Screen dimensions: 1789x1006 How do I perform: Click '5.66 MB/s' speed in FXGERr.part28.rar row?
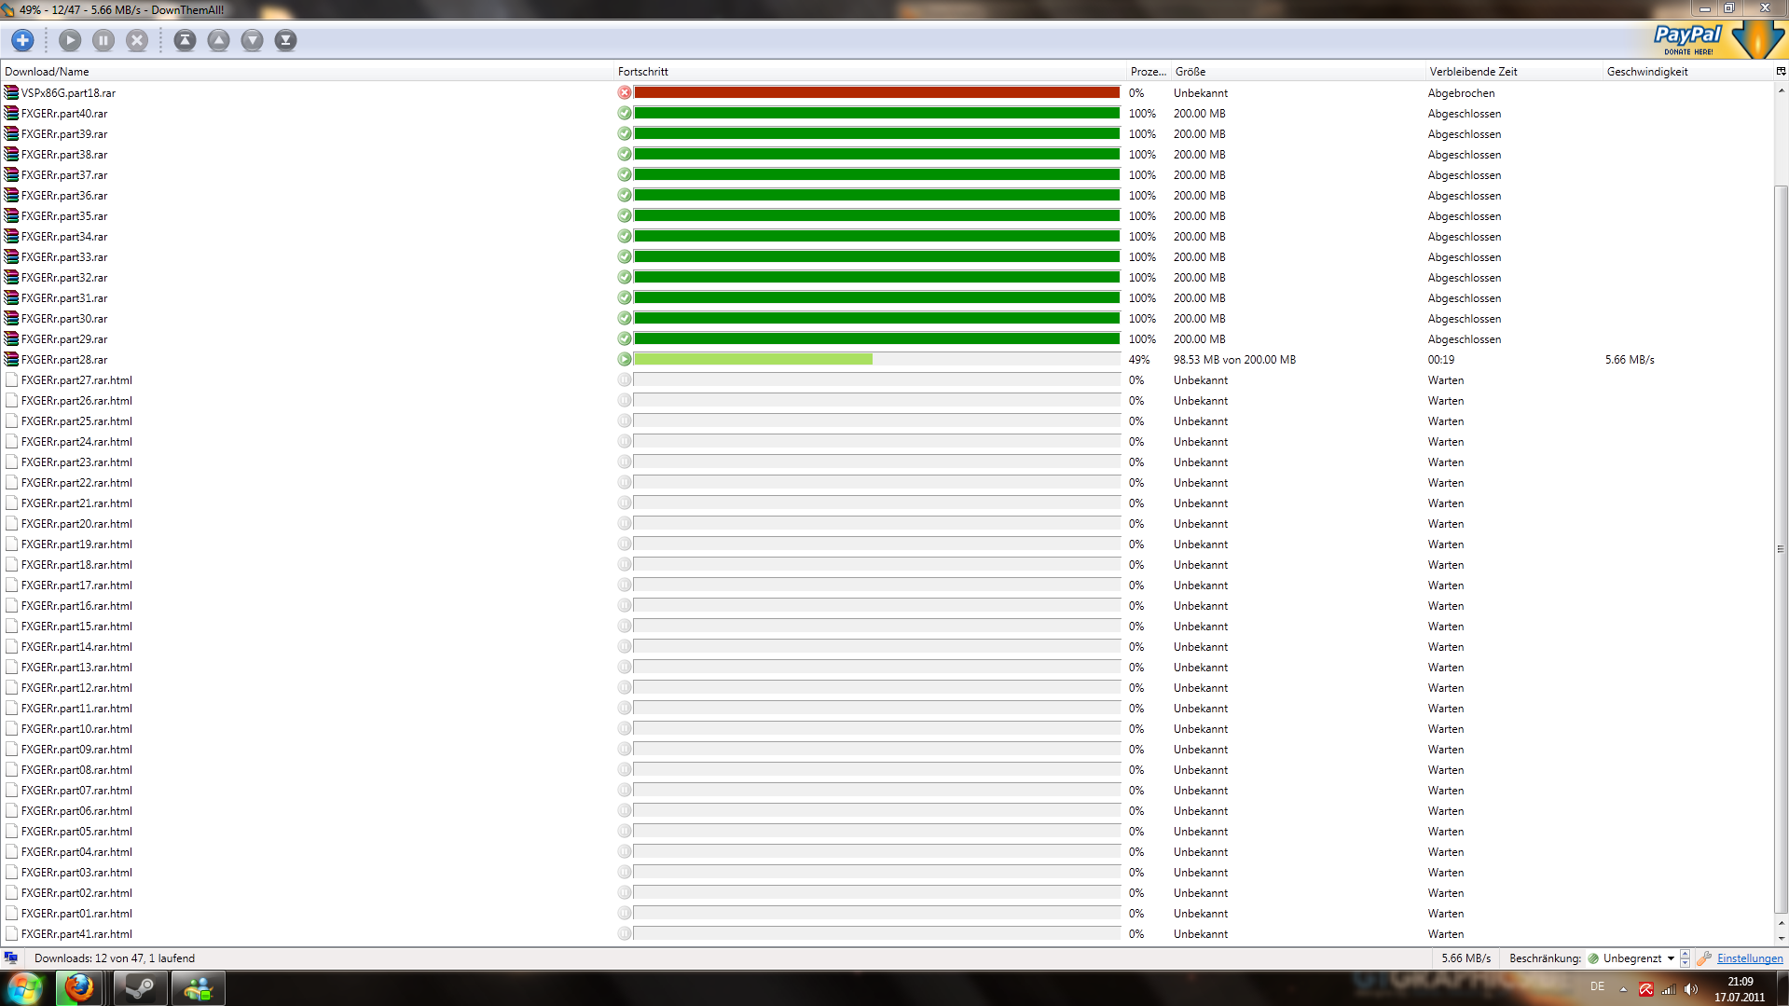tap(1630, 359)
